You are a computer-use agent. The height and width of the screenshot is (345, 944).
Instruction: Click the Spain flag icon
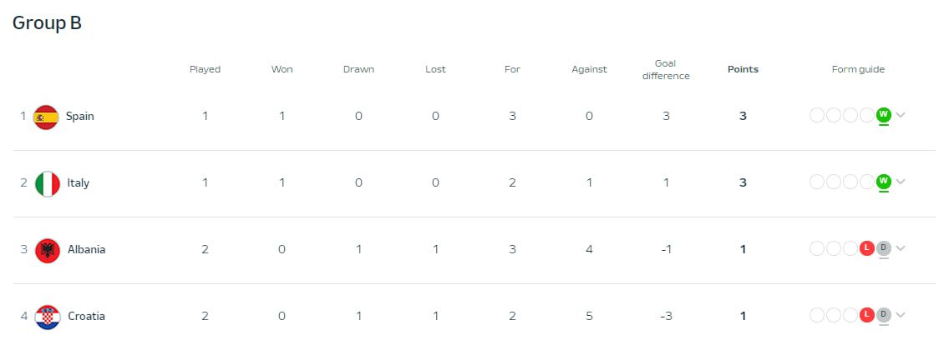pos(46,117)
